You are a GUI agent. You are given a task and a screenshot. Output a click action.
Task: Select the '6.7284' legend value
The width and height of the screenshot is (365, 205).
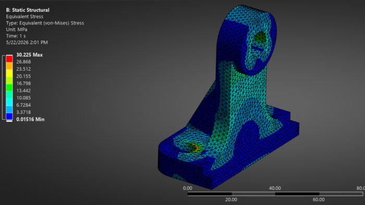(23, 105)
